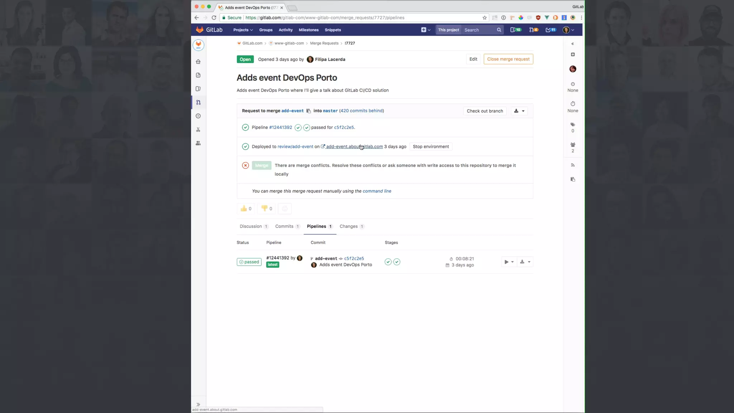Click the thumbs down emoji button
This screenshot has width=734, height=413.
pos(266,209)
